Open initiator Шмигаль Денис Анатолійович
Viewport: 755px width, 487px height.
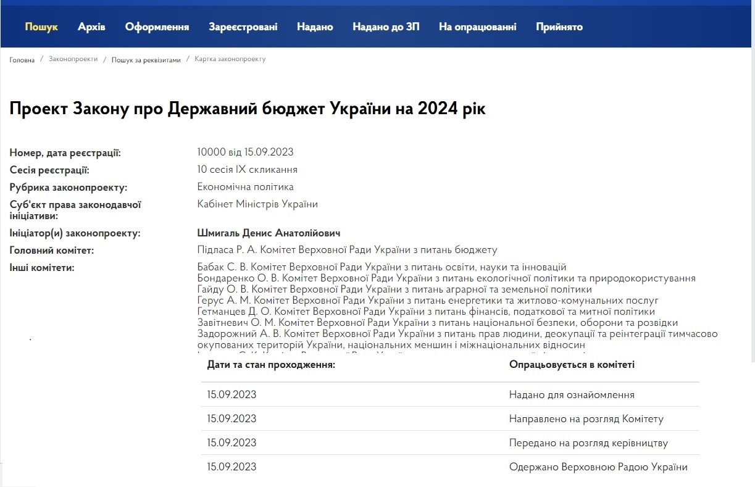(269, 233)
